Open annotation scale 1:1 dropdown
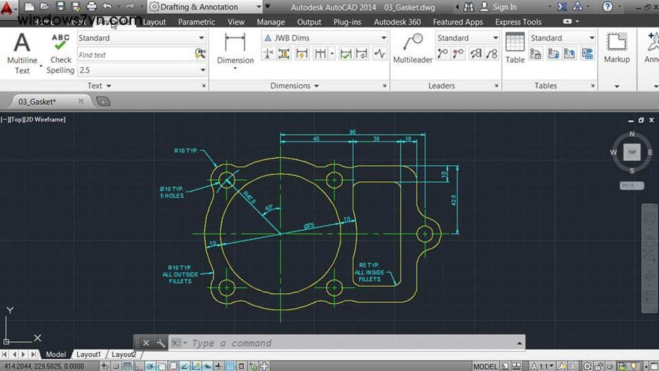This screenshot has width=659, height=371. tap(544, 366)
